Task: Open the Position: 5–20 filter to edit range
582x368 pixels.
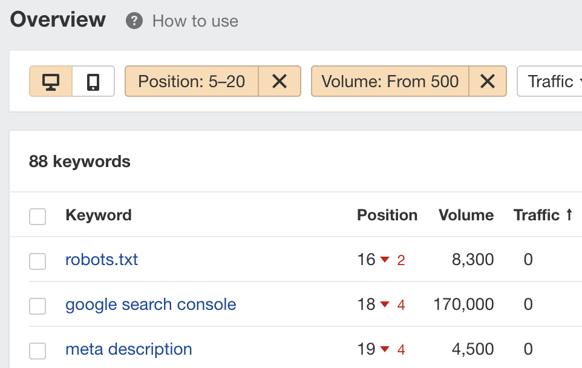Action: 191,81
